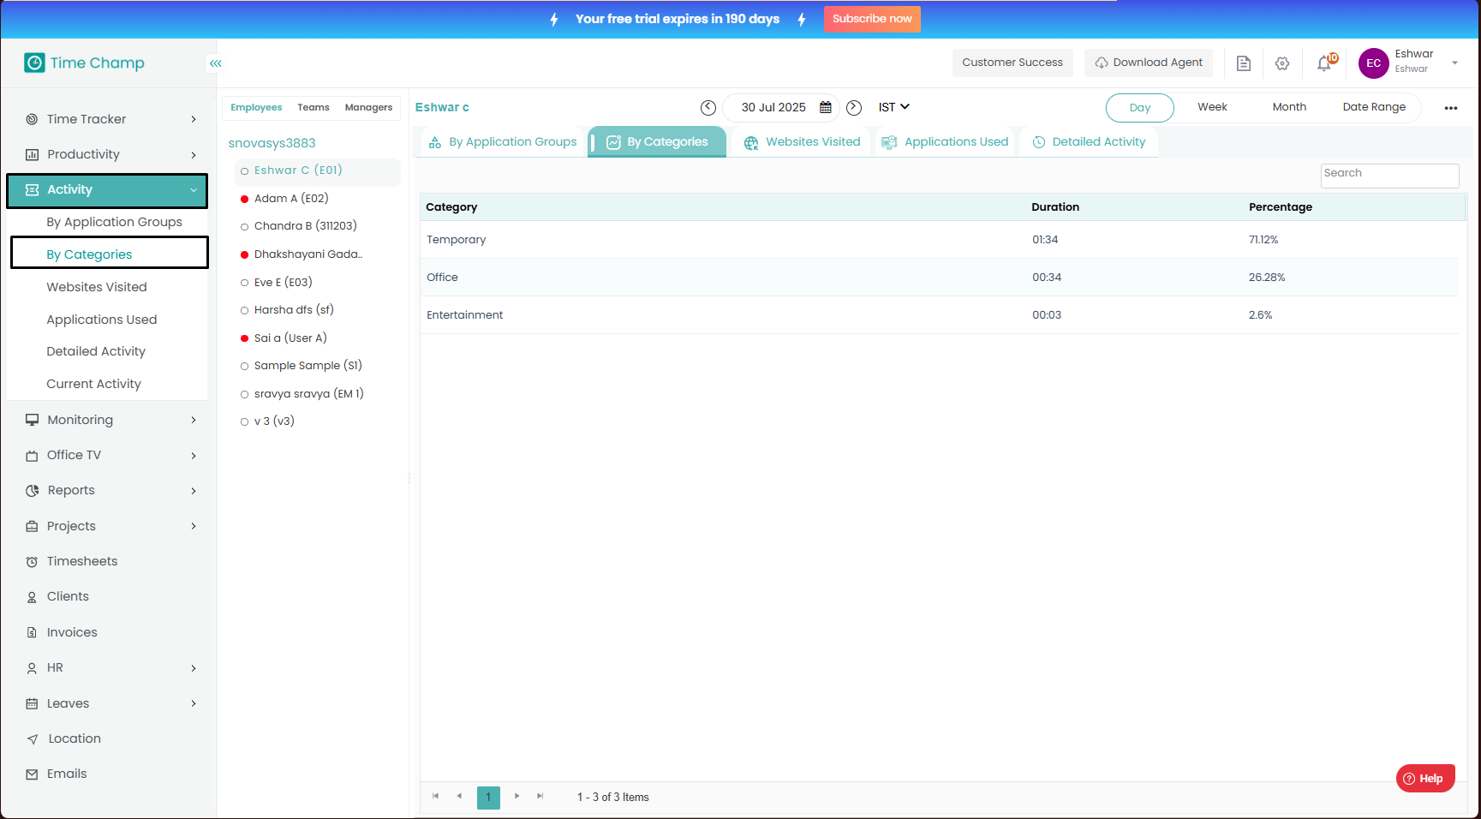The width and height of the screenshot is (1481, 819).
Task: Expand the Time Tracker menu
Action: pos(111,119)
